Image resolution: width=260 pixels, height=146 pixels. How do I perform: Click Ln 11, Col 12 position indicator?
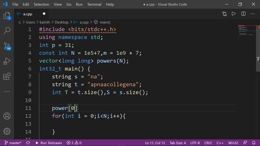[x=155, y=143]
